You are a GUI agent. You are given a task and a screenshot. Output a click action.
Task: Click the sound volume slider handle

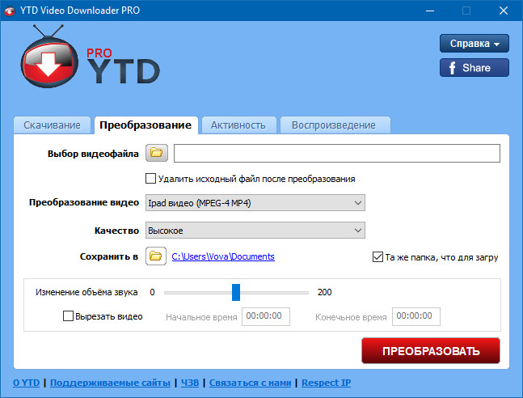click(236, 292)
